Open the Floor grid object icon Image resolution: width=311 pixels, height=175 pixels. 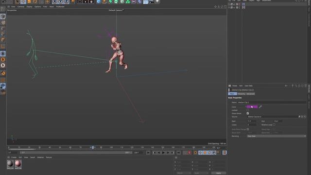tap(146, 2)
